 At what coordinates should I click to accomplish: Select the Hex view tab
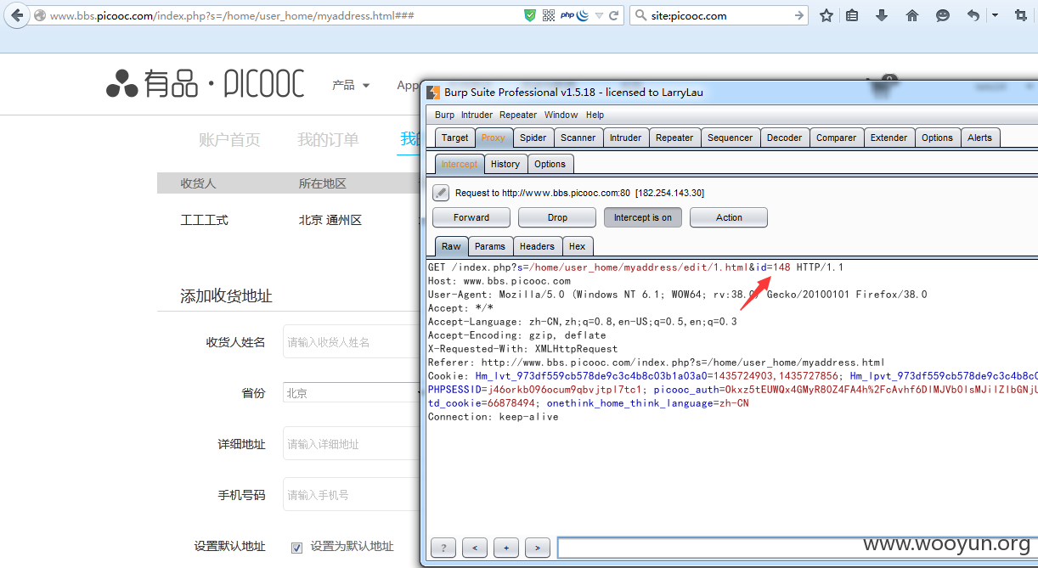pos(577,246)
